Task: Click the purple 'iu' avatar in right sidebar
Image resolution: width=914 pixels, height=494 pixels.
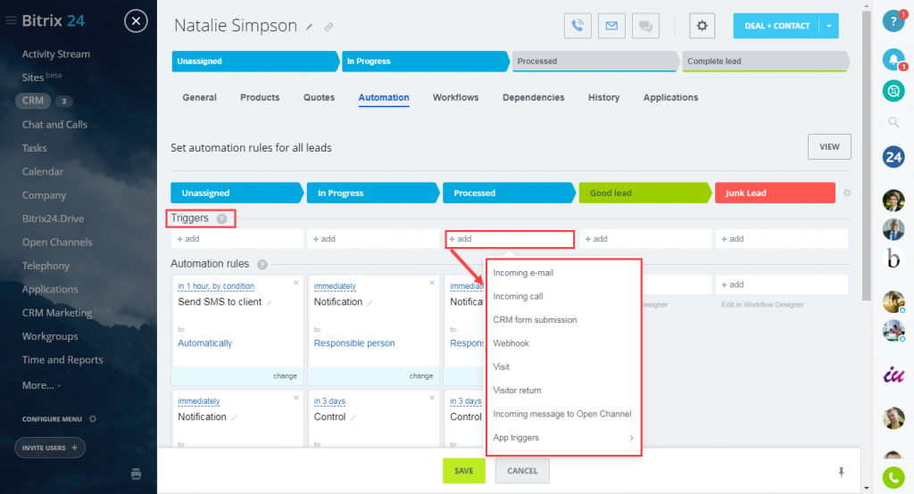Action: click(x=893, y=375)
